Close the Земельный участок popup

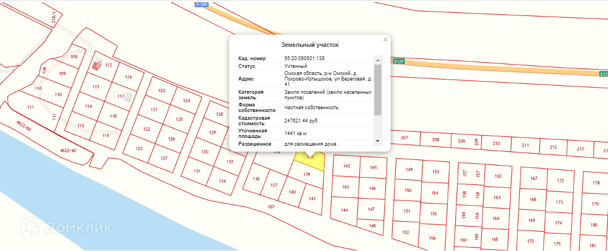pos(385,40)
